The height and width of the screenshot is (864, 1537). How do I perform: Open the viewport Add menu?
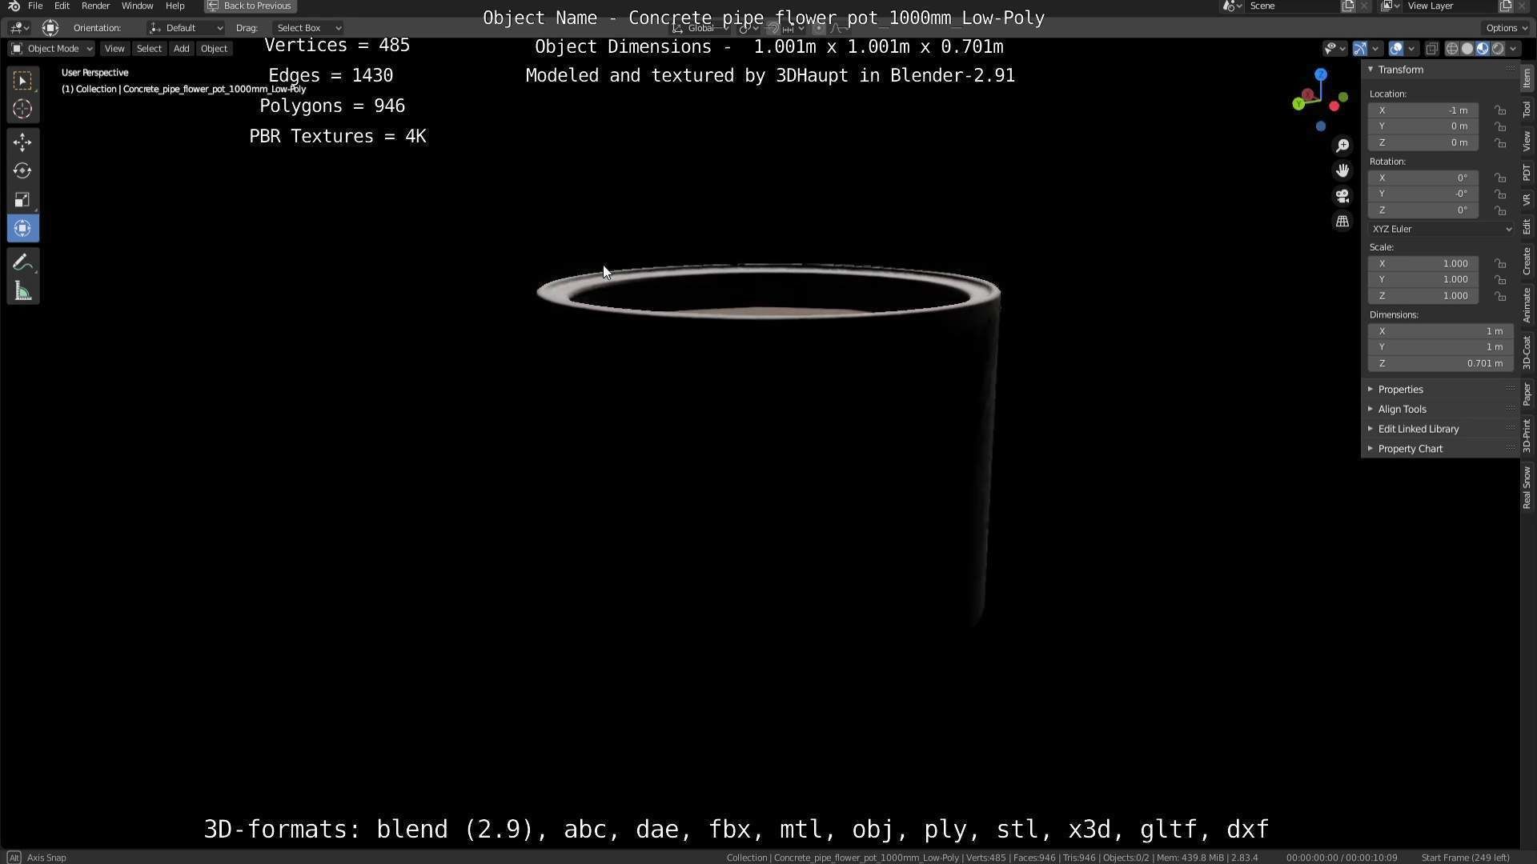pos(182,49)
